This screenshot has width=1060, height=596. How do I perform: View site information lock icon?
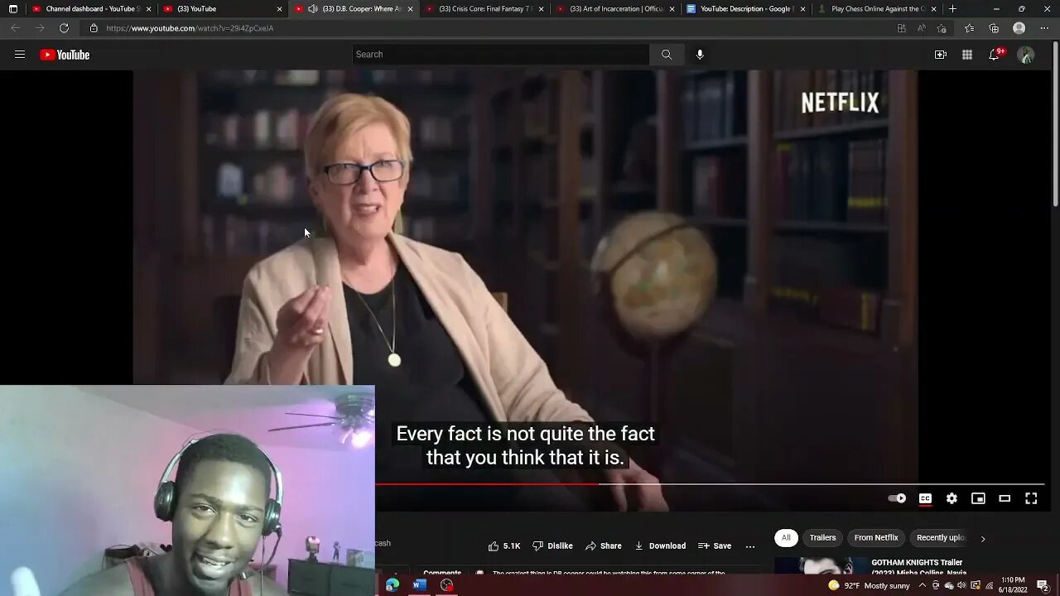tap(94, 28)
